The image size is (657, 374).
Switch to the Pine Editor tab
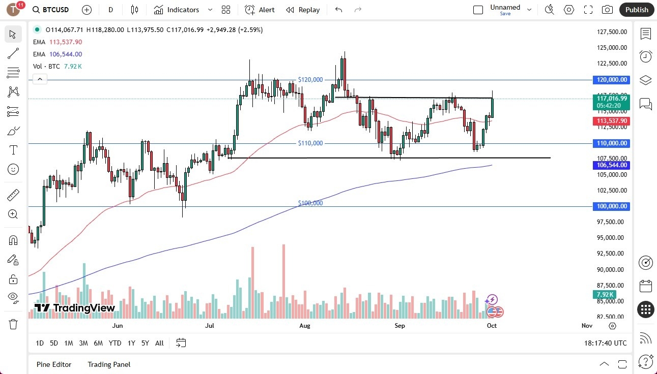tap(53, 364)
